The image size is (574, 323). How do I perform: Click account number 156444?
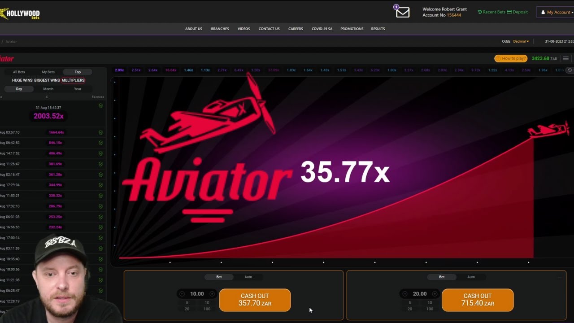(x=454, y=15)
